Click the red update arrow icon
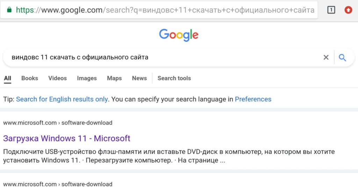The image size is (358, 189). point(348,10)
